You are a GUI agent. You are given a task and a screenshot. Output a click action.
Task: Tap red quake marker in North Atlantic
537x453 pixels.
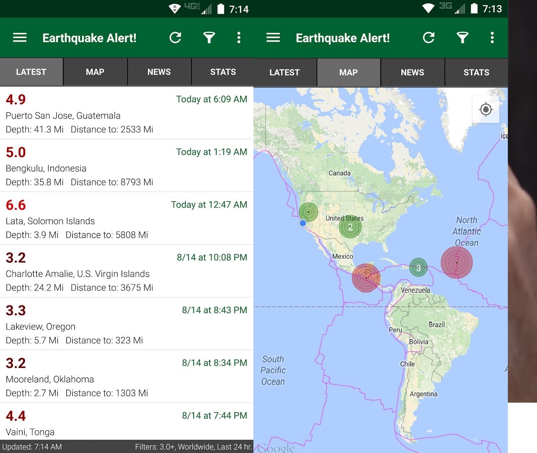[457, 262]
